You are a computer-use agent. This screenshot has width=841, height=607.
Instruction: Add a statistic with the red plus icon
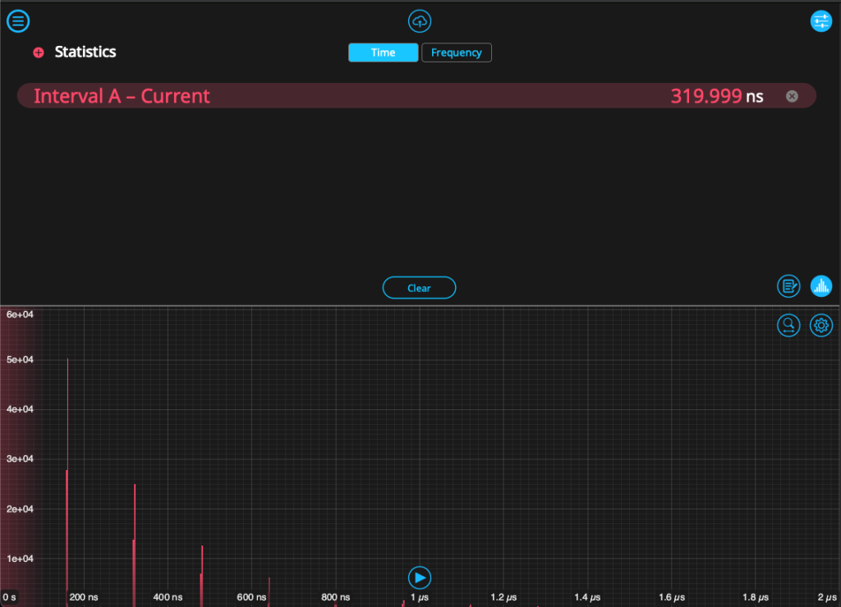pos(38,52)
